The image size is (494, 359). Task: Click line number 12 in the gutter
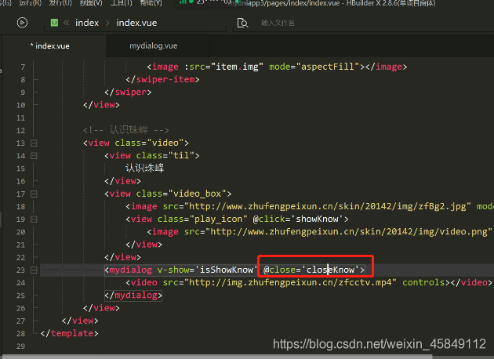(x=20, y=130)
